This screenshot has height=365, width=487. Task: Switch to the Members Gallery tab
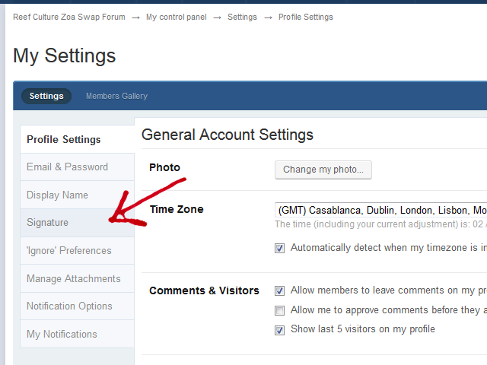click(116, 97)
